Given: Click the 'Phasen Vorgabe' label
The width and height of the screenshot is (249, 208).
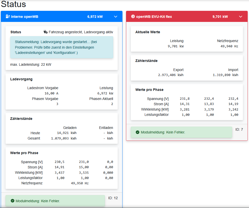Looking at the screenshot, I should pos(45,99).
